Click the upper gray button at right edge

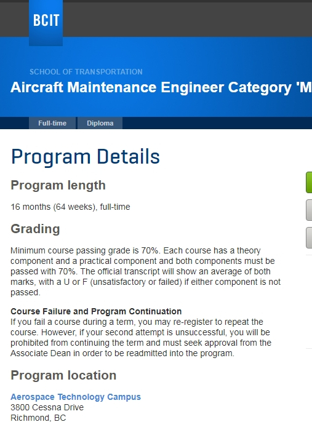click(x=309, y=210)
